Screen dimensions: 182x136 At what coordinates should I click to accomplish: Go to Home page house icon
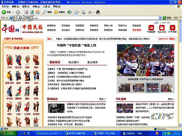(38, 12)
